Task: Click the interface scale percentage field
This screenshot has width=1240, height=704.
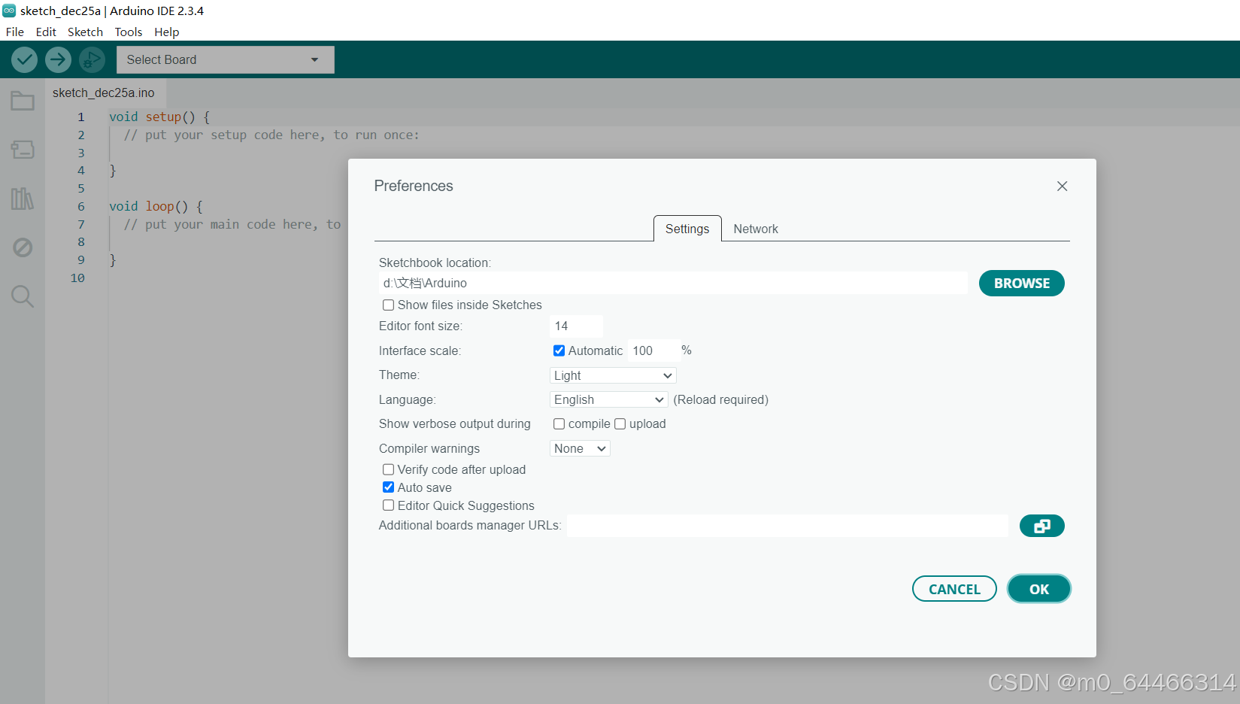Action: pyautogui.click(x=653, y=350)
